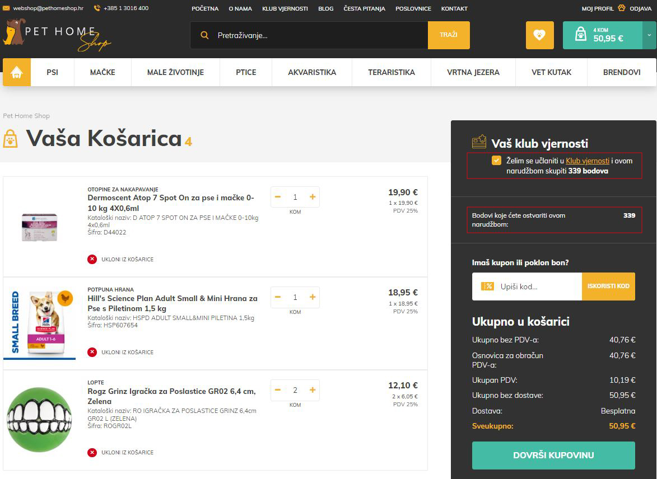Open KLUB VJERNOSTI top menu link
The height and width of the screenshot is (479, 657).
click(x=285, y=8)
